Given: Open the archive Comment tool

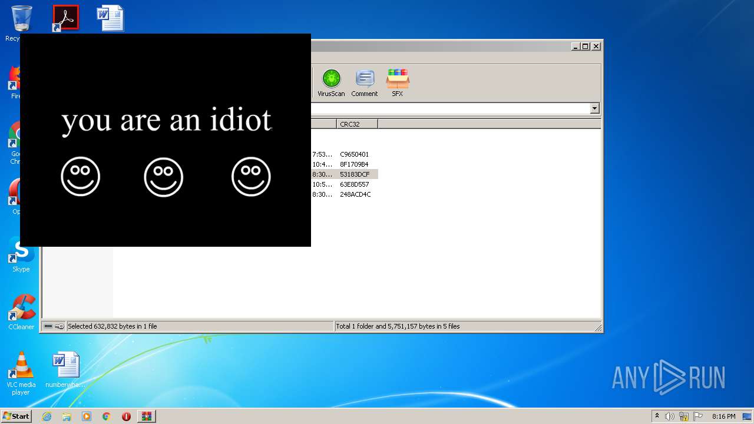Looking at the screenshot, I should [365, 83].
